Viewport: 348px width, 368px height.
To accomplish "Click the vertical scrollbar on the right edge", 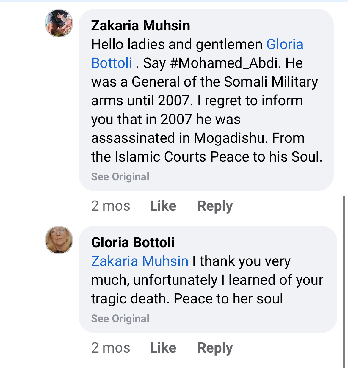I will tap(344, 280).
